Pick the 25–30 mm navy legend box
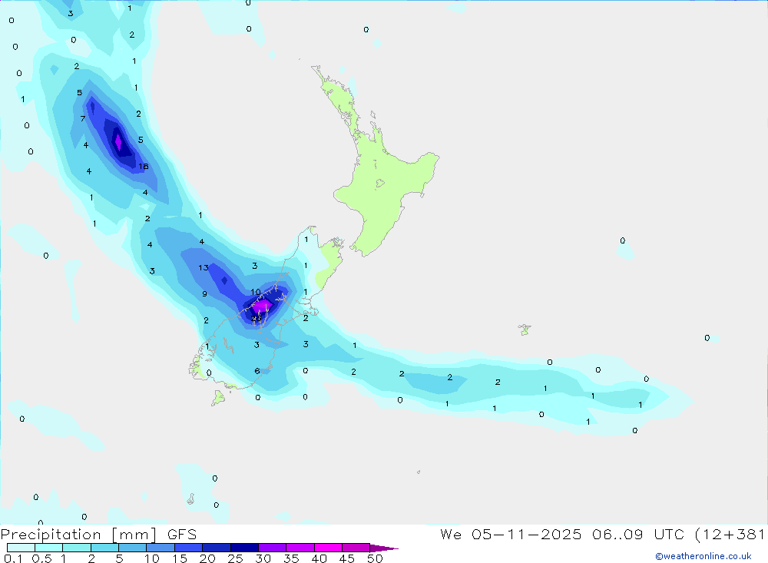Image resolution: width=768 pixels, height=563 pixels. click(x=244, y=548)
